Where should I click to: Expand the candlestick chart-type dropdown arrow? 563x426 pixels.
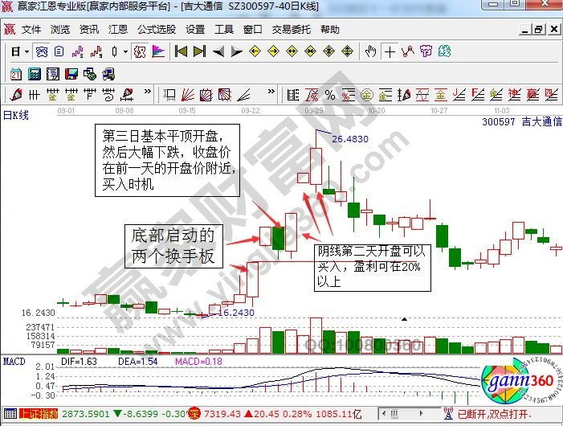click(x=125, y=51)
